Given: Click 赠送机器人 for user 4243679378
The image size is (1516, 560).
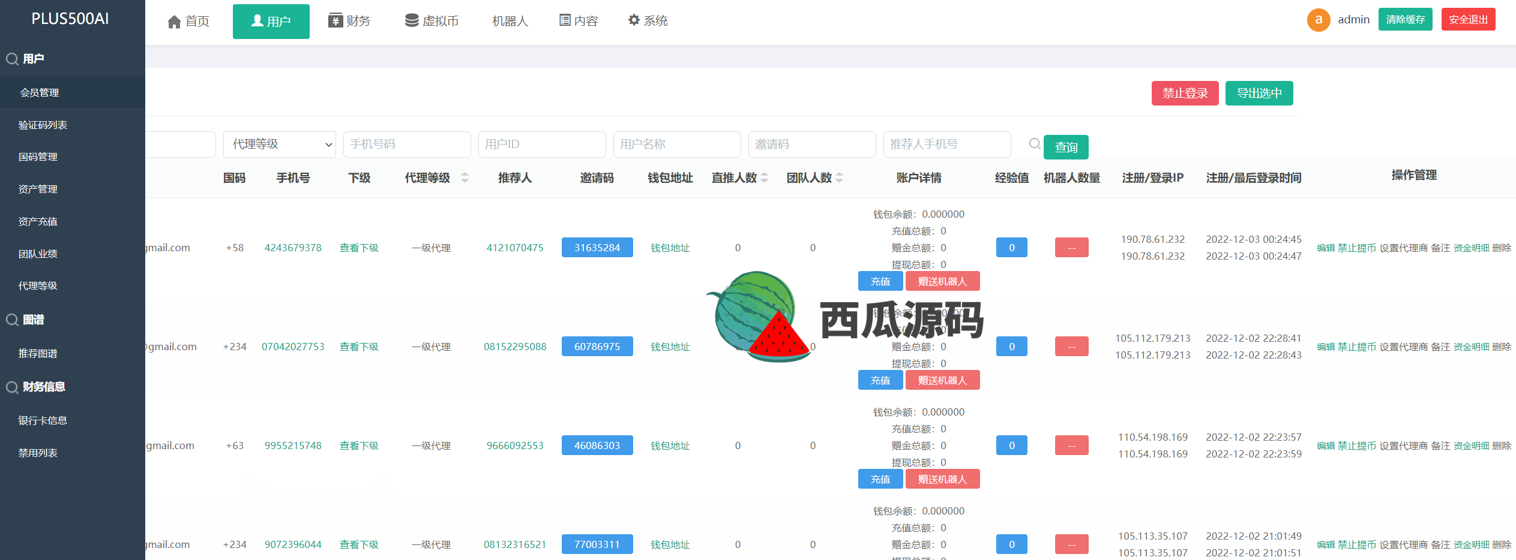Looking at the screenshot, I should pyautogui.click(x=942, y=281).
